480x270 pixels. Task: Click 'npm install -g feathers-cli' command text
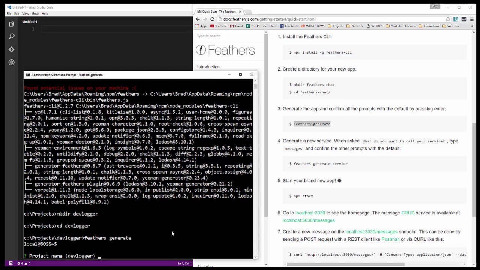pyautogui.click(x=322, y=52)
